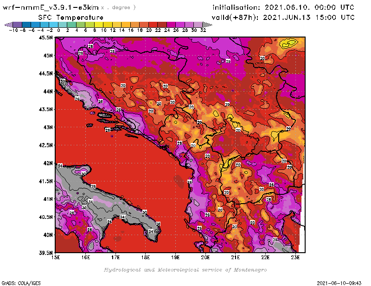Click the '-10' value under the color bar
Viewport: 371px width, 286px height.
[x=13, y=30]
